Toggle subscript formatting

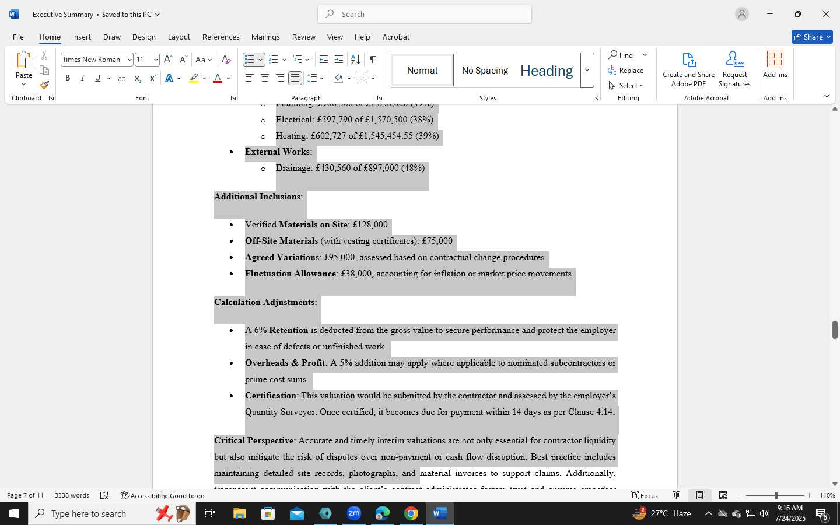pyautogui.click(x=138, y=78)
